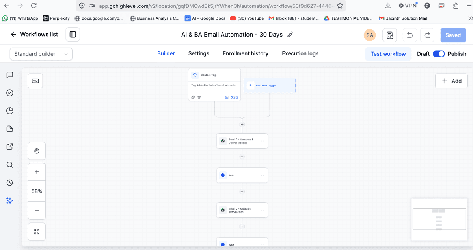Open the options menu for the first Wait step
Screen dimensions: 473x250
(263, 175)
